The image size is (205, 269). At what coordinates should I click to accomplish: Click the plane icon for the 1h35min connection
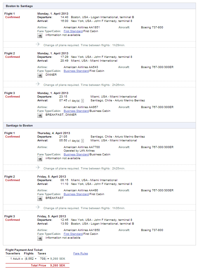click(38, 207)
